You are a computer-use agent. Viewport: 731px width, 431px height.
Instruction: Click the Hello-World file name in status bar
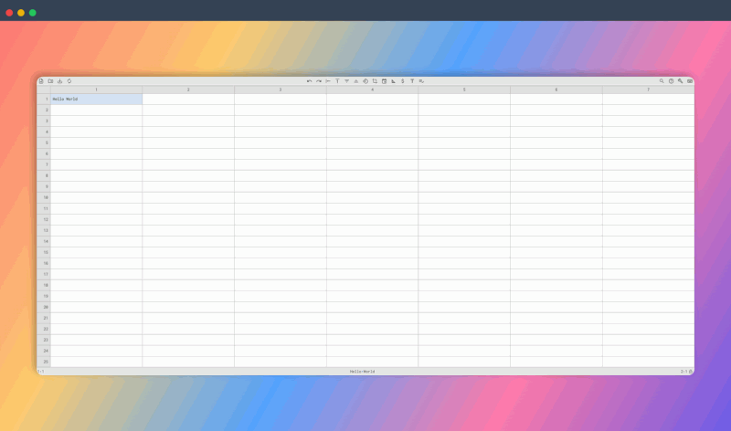[x=362, y=372]
